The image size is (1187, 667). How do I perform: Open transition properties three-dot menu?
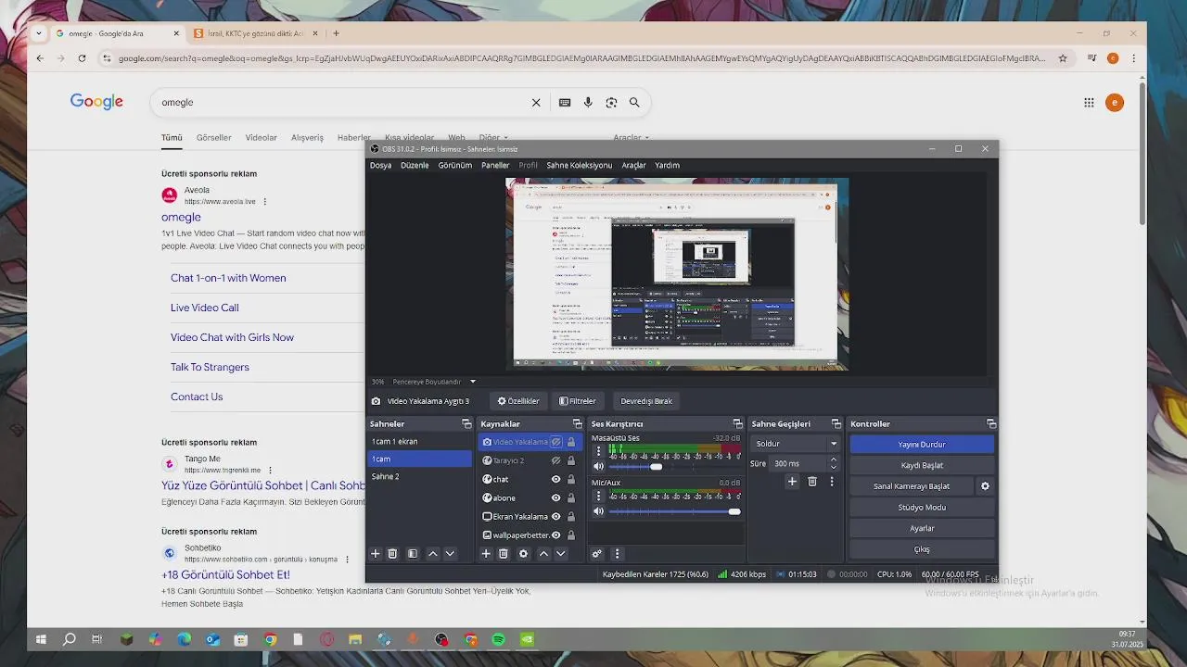832,482
